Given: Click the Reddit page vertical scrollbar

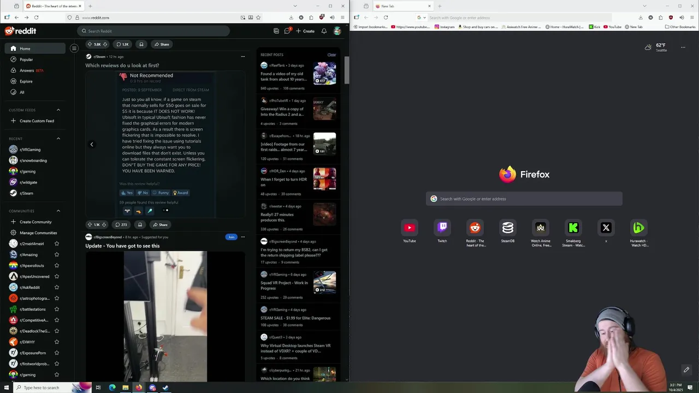Looking at the screenshot, I should pyautogui.click(x=346, y=70).
